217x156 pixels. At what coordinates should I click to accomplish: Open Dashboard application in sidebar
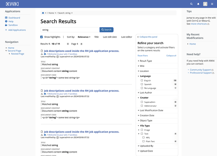pos(14,18)
